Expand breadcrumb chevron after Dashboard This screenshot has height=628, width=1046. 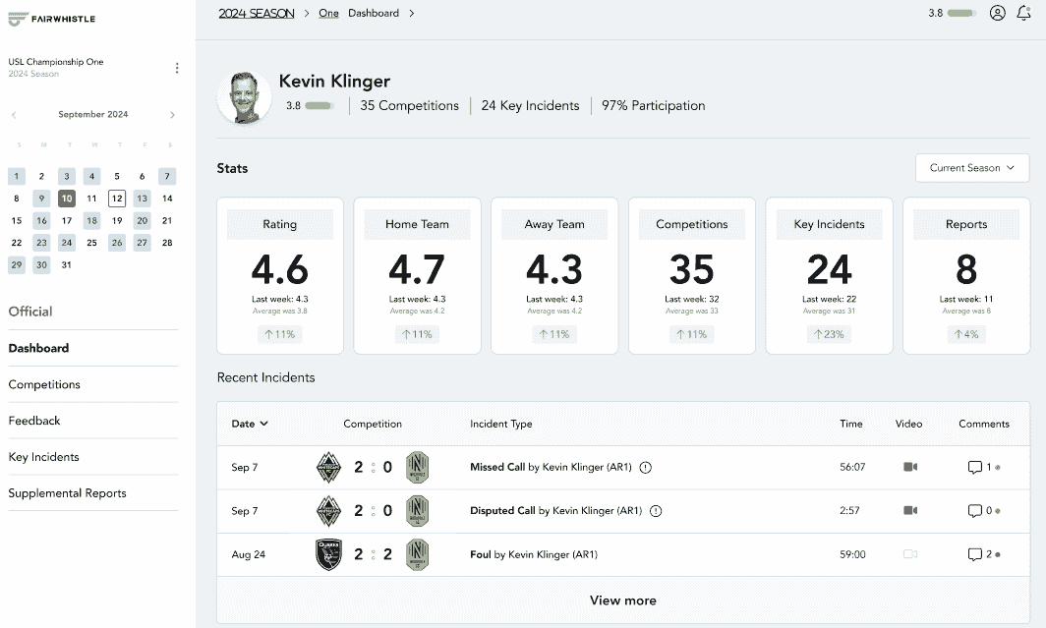pos(412,14)
